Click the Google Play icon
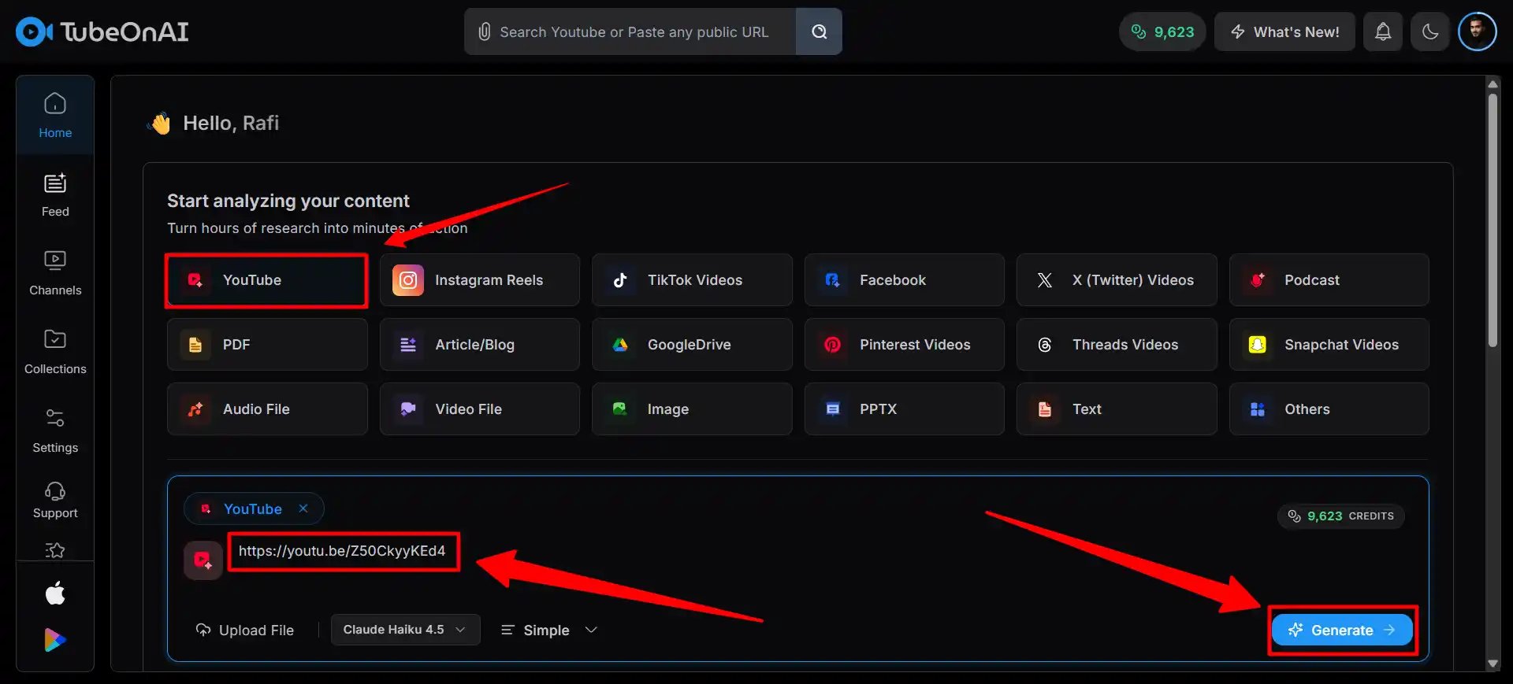 pyautogui.click(x=55, y=640)
